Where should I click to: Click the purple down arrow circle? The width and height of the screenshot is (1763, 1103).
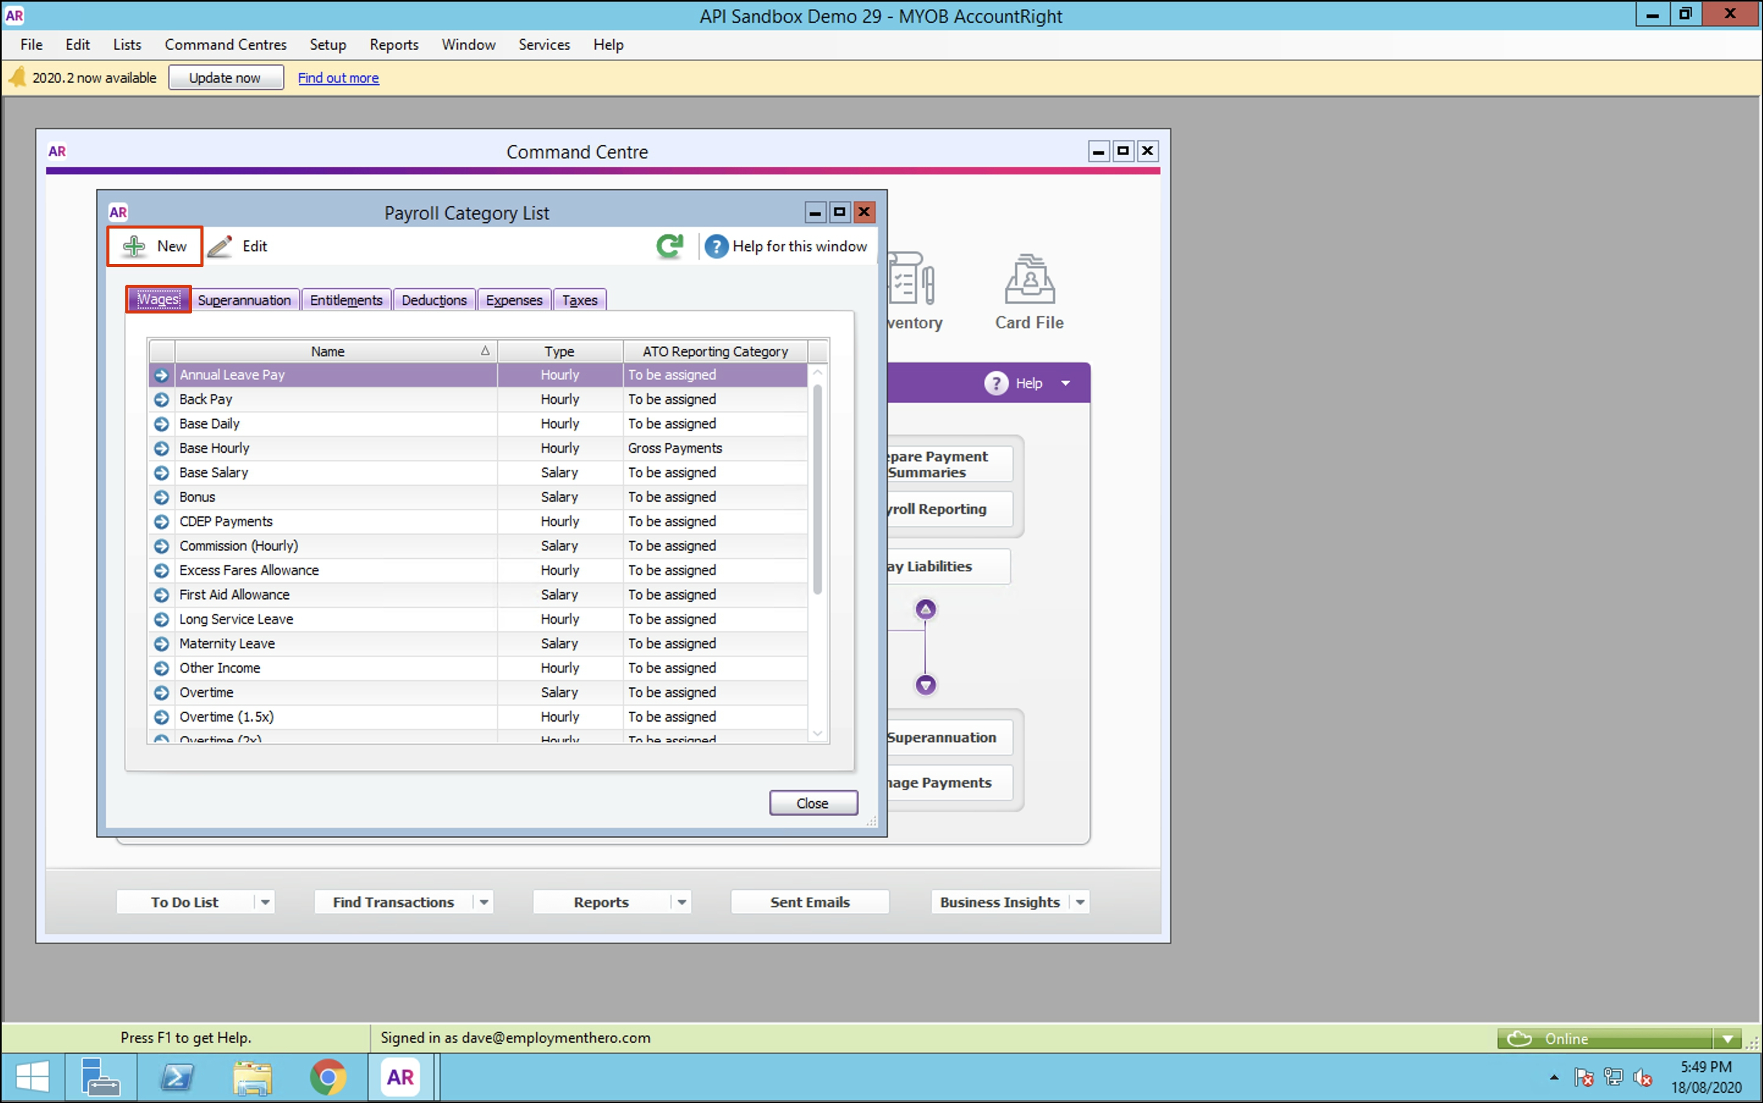925,685
